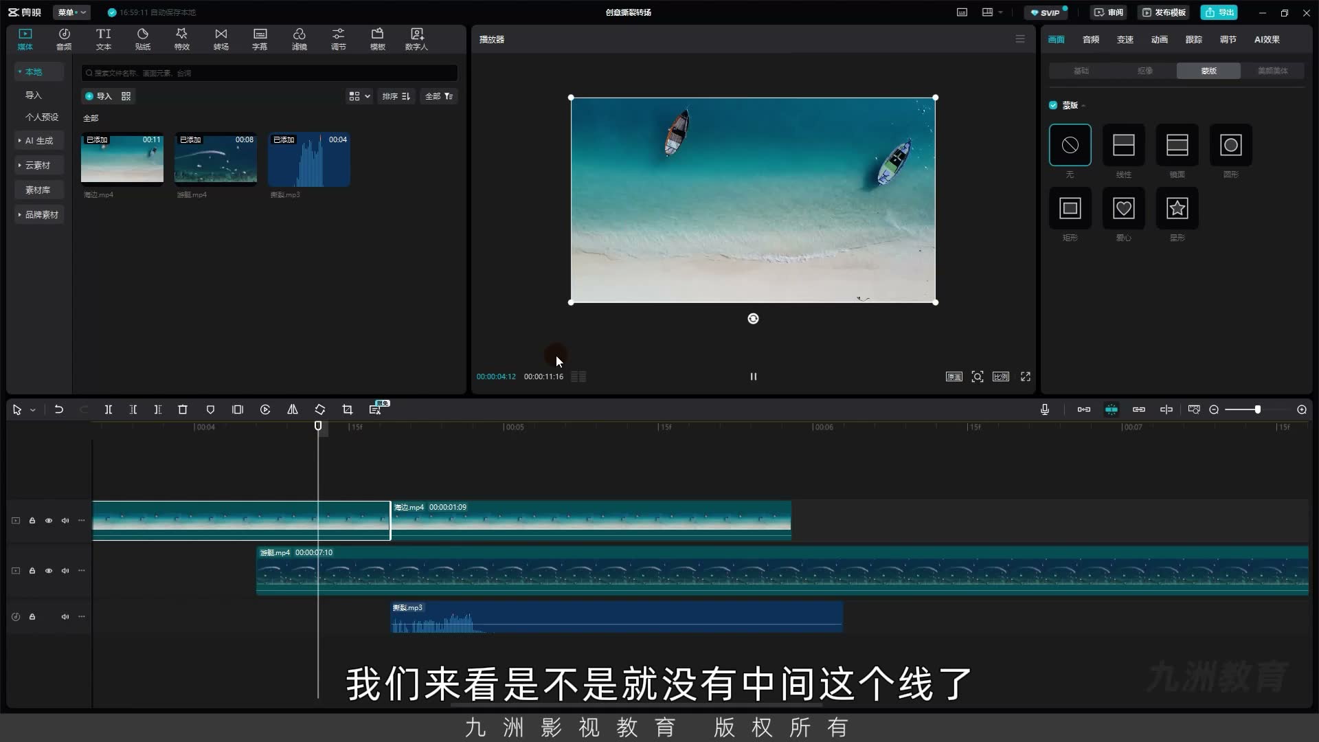Select the 爱心 heart mask

[x=1123, y=208]
